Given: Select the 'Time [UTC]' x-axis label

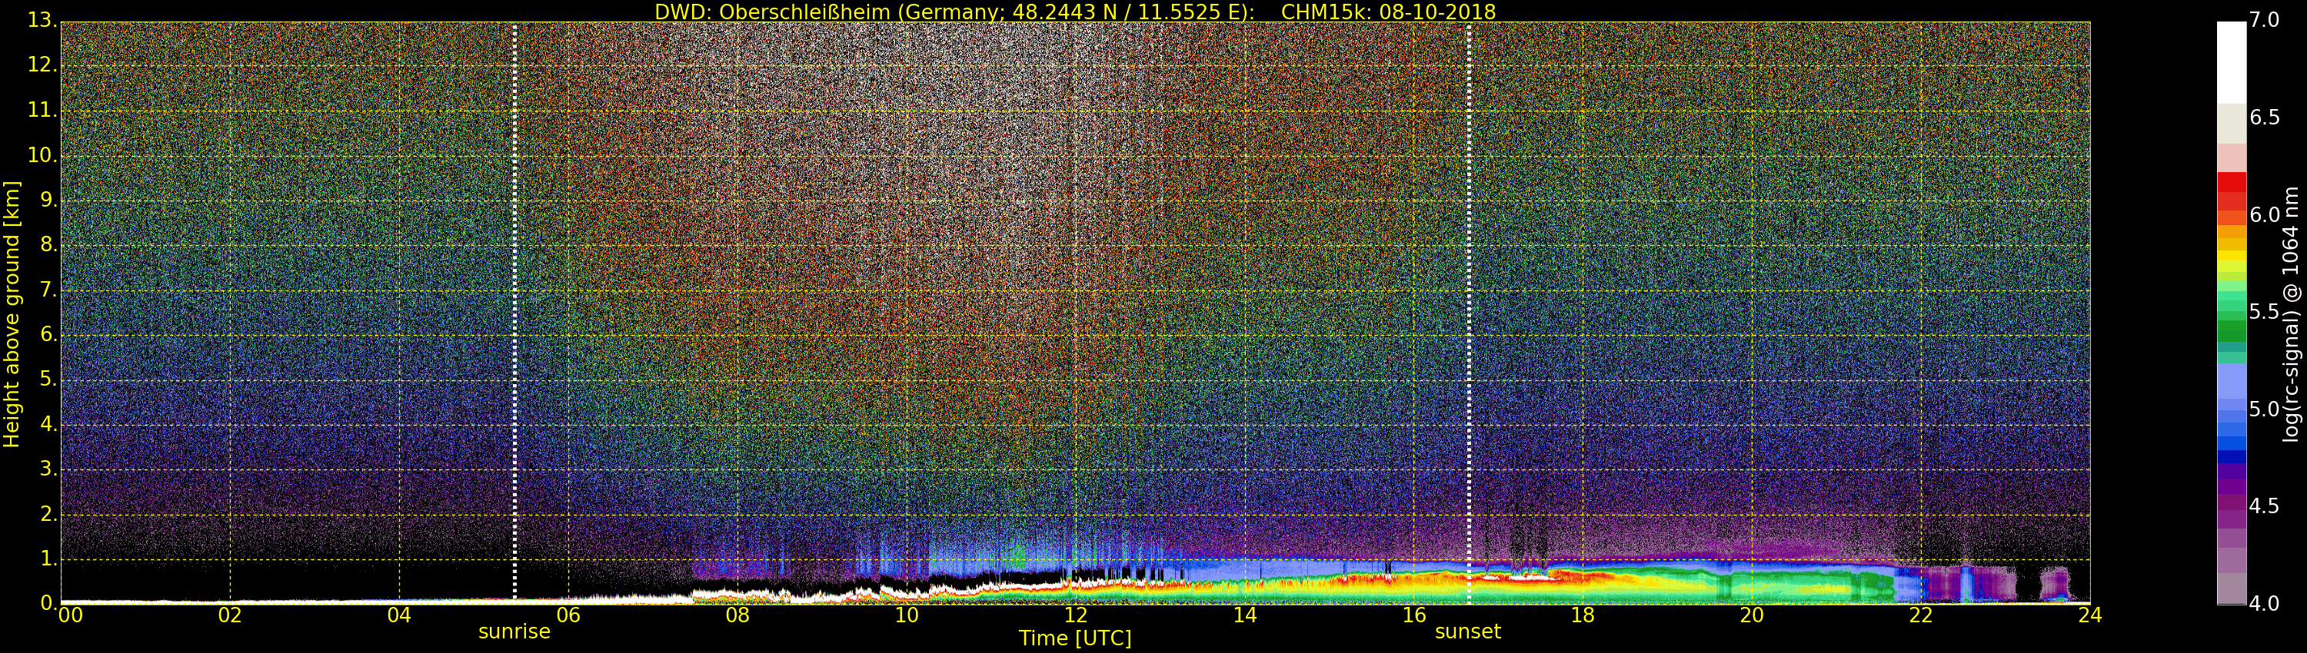Looking at the screenshot, I should (x=1075, y=638).
